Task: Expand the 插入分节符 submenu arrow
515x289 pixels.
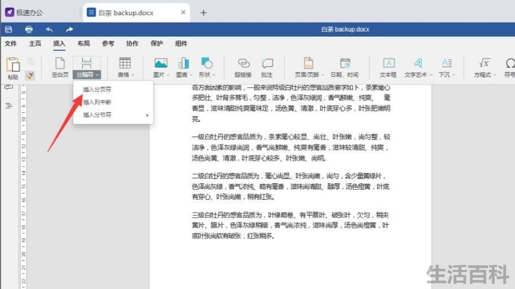Action: coord(147,115)
